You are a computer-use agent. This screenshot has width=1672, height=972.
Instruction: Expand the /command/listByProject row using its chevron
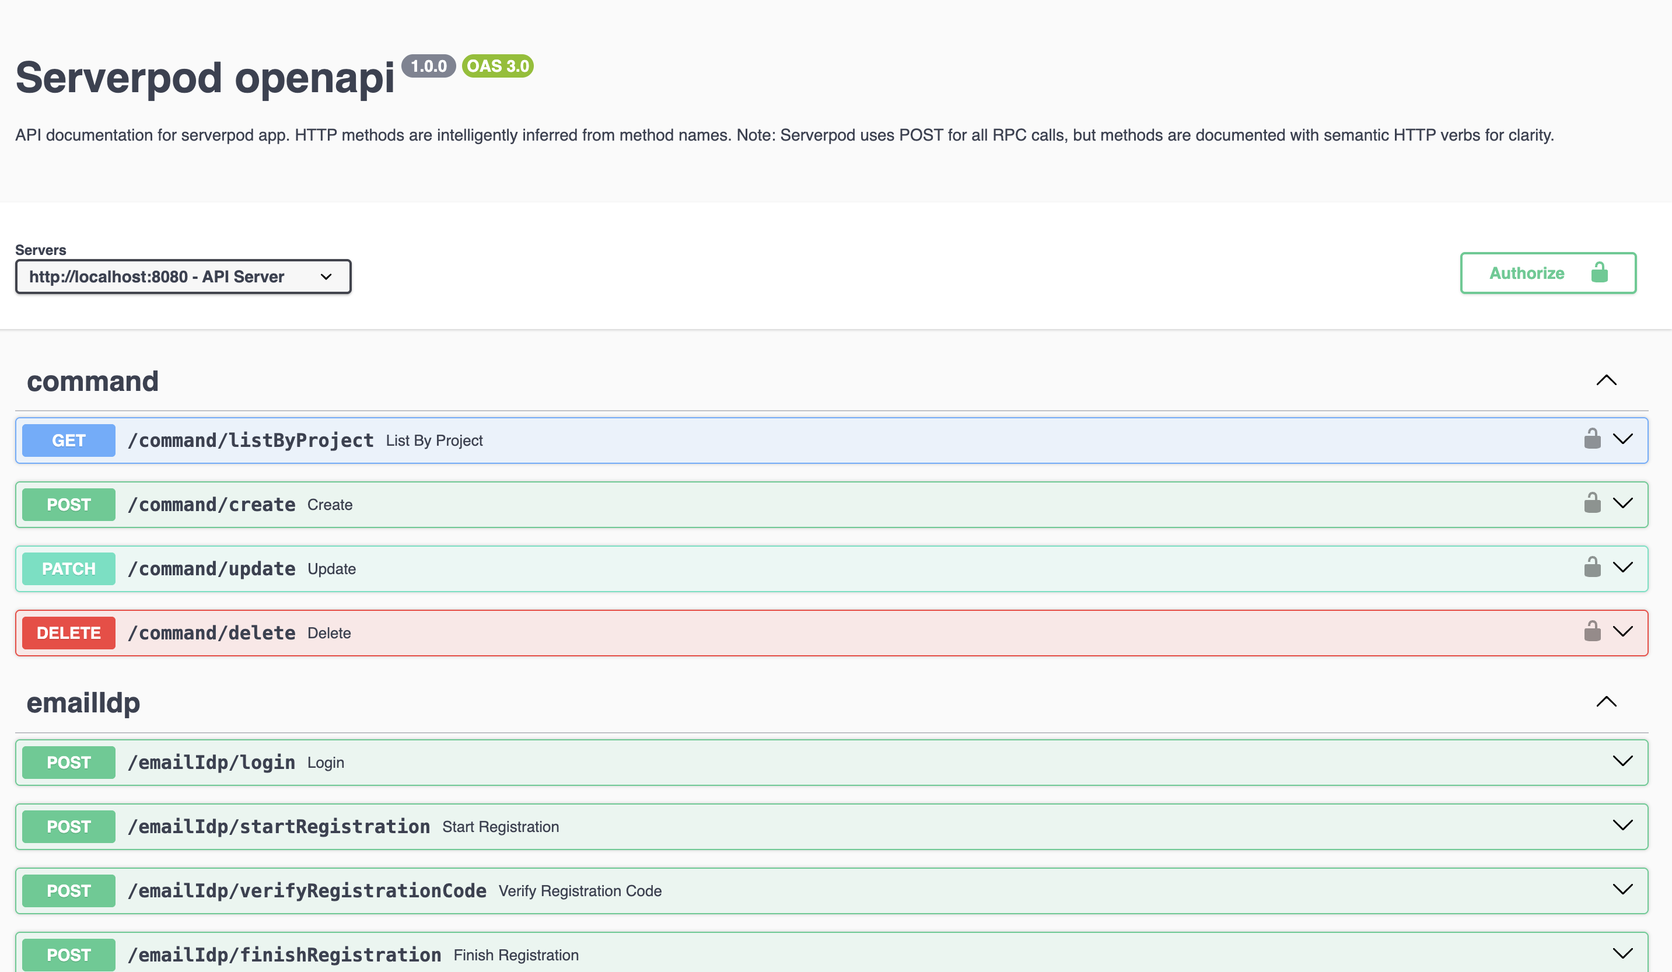point(1622,439)
